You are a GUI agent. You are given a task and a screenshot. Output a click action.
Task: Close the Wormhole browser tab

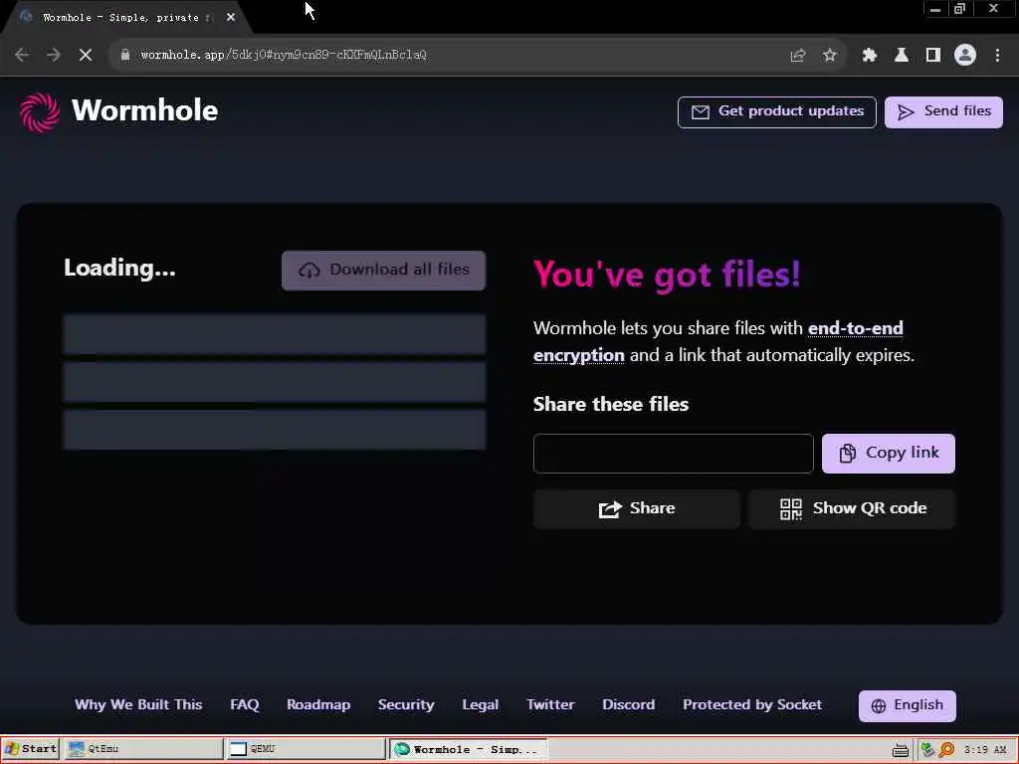[x=231, y=18]
